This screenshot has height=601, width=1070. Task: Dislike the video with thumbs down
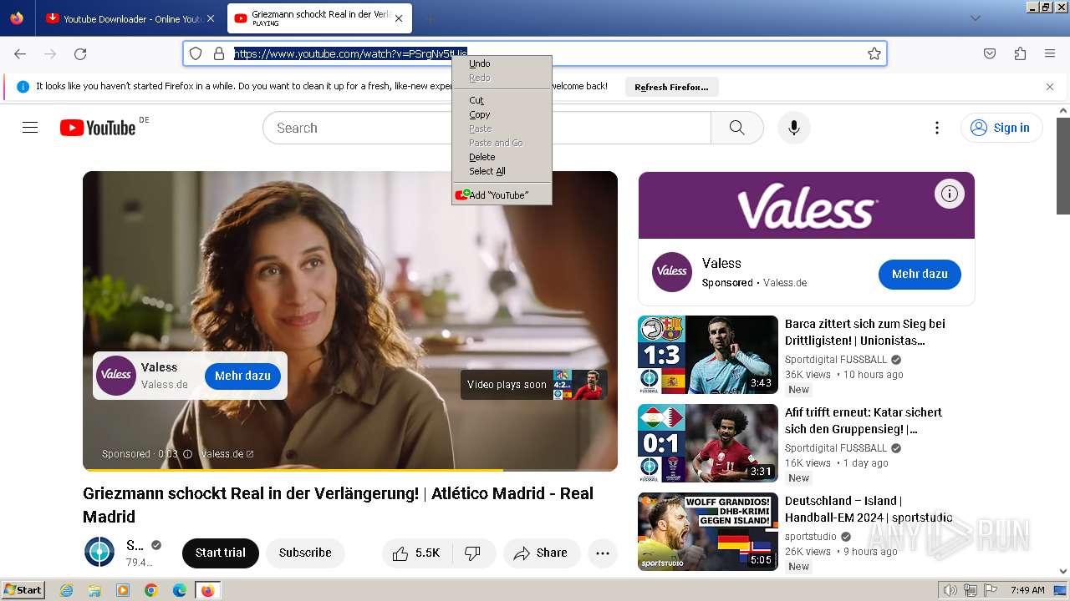click(473, 553)
